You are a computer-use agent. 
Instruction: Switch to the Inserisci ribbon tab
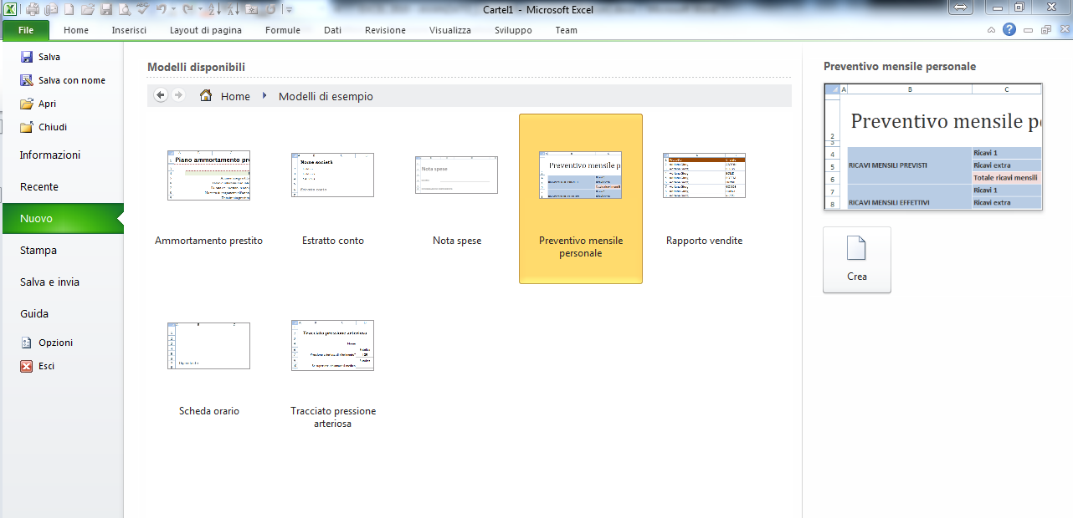point(129,30)
